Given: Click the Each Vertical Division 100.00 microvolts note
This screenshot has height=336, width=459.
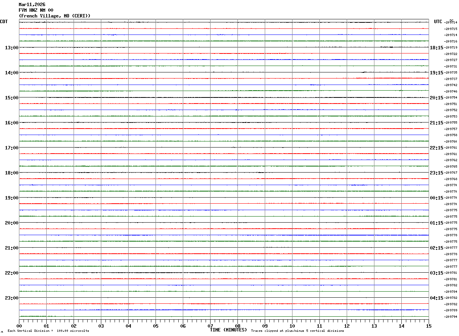Looking at the screenshot, I should (48, 331).
